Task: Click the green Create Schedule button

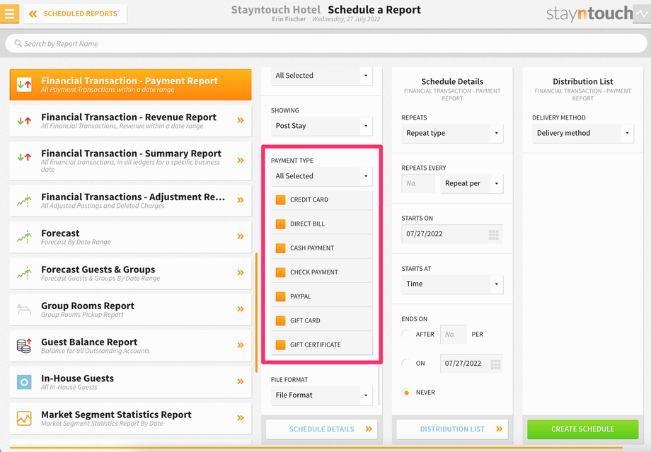Action: pyautogui.click(x=583, y=429)
